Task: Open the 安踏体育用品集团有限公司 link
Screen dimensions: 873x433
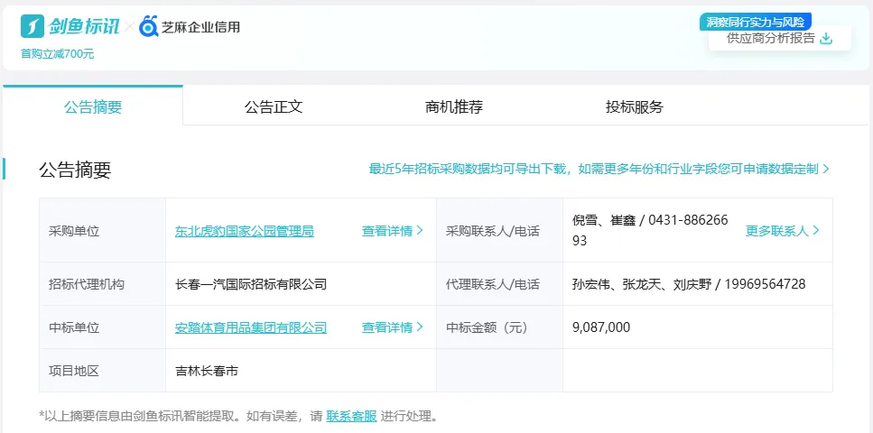Action: click(x=251, y=327)
